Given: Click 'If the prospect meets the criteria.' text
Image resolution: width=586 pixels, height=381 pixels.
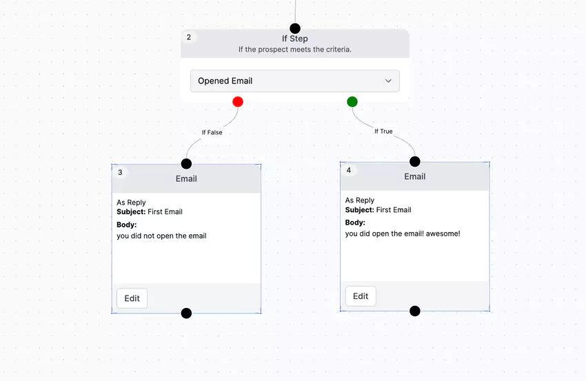Looking at the screenshot, I should (295, 50).
